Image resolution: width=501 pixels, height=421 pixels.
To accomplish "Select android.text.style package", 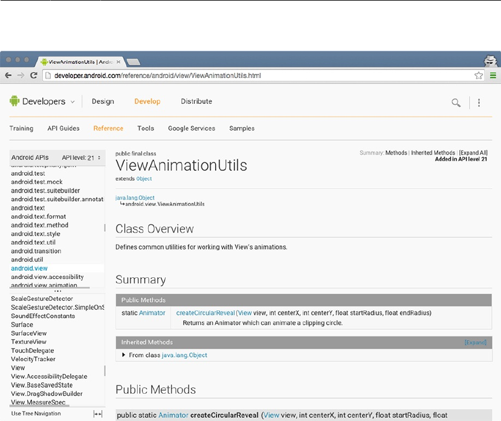I will tap(36, 234).
